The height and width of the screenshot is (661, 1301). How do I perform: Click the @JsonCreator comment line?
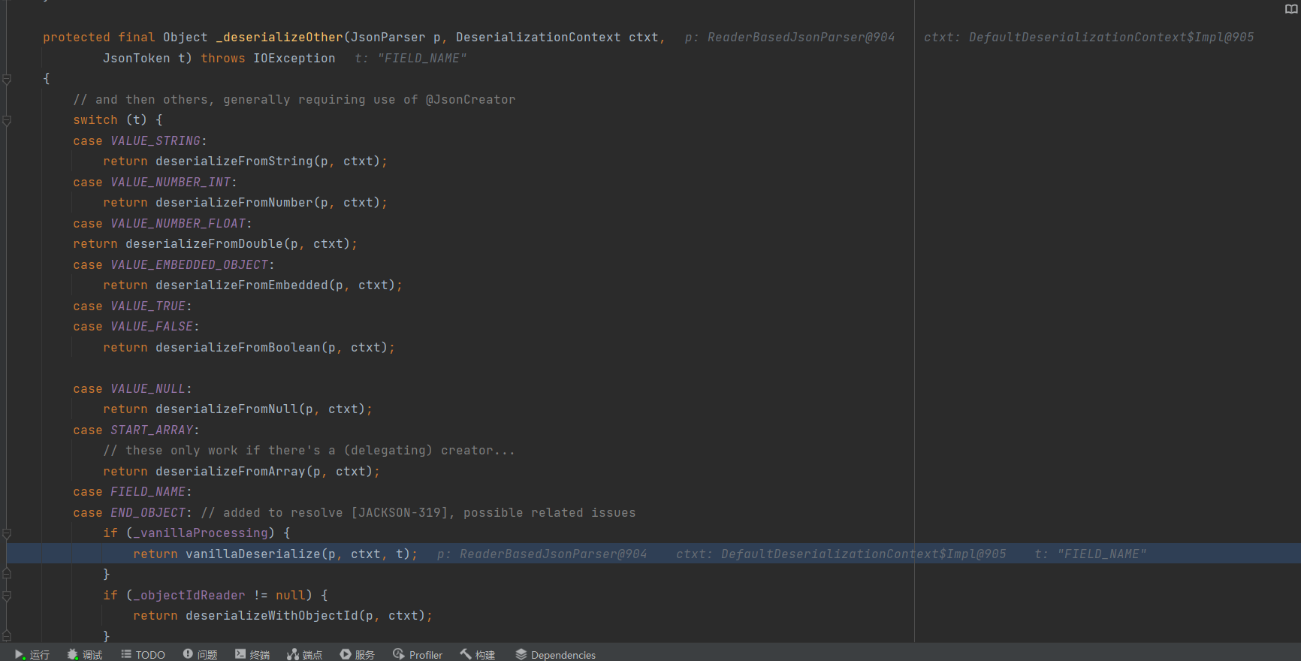294,99
